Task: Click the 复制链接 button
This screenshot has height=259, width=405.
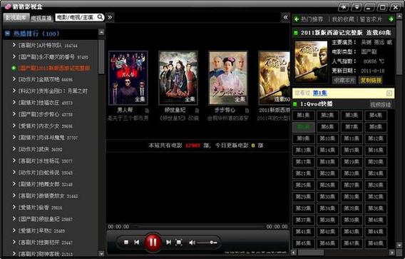Action: click(371, 80)
